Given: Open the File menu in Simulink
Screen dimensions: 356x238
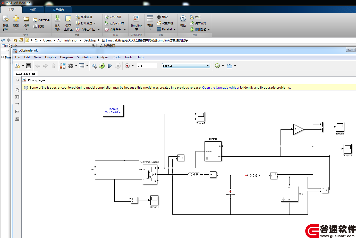Looking at the screenshot, I should click(x=18, y=57).
